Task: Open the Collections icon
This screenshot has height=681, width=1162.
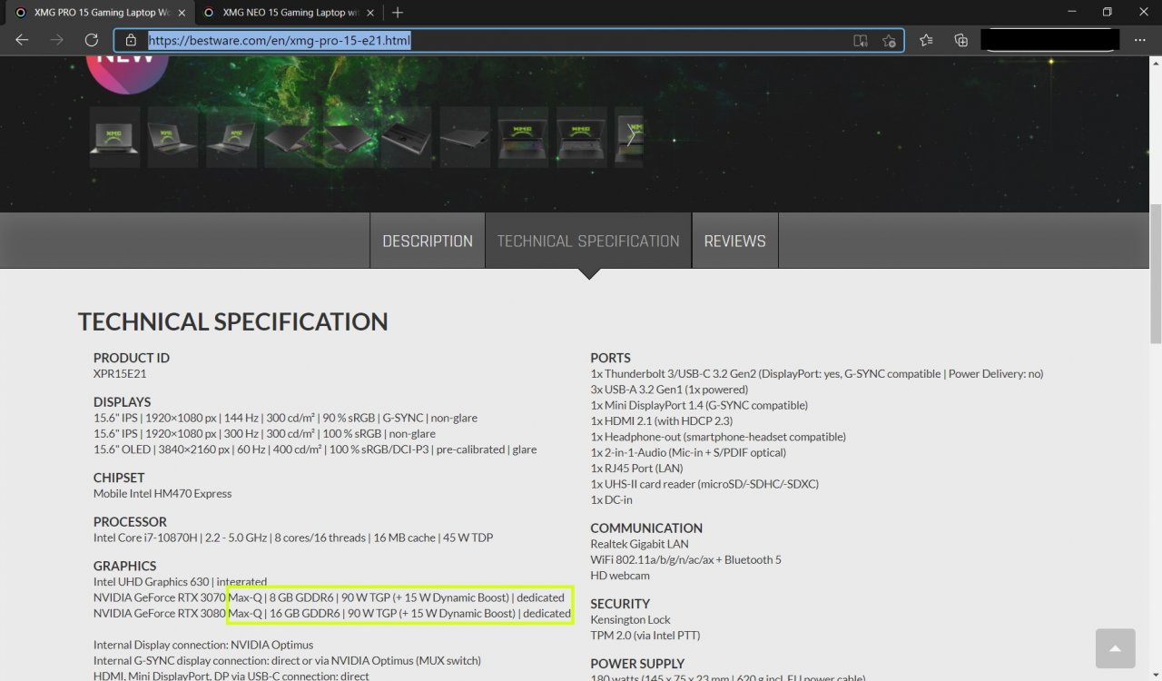Action: (960, 40)
